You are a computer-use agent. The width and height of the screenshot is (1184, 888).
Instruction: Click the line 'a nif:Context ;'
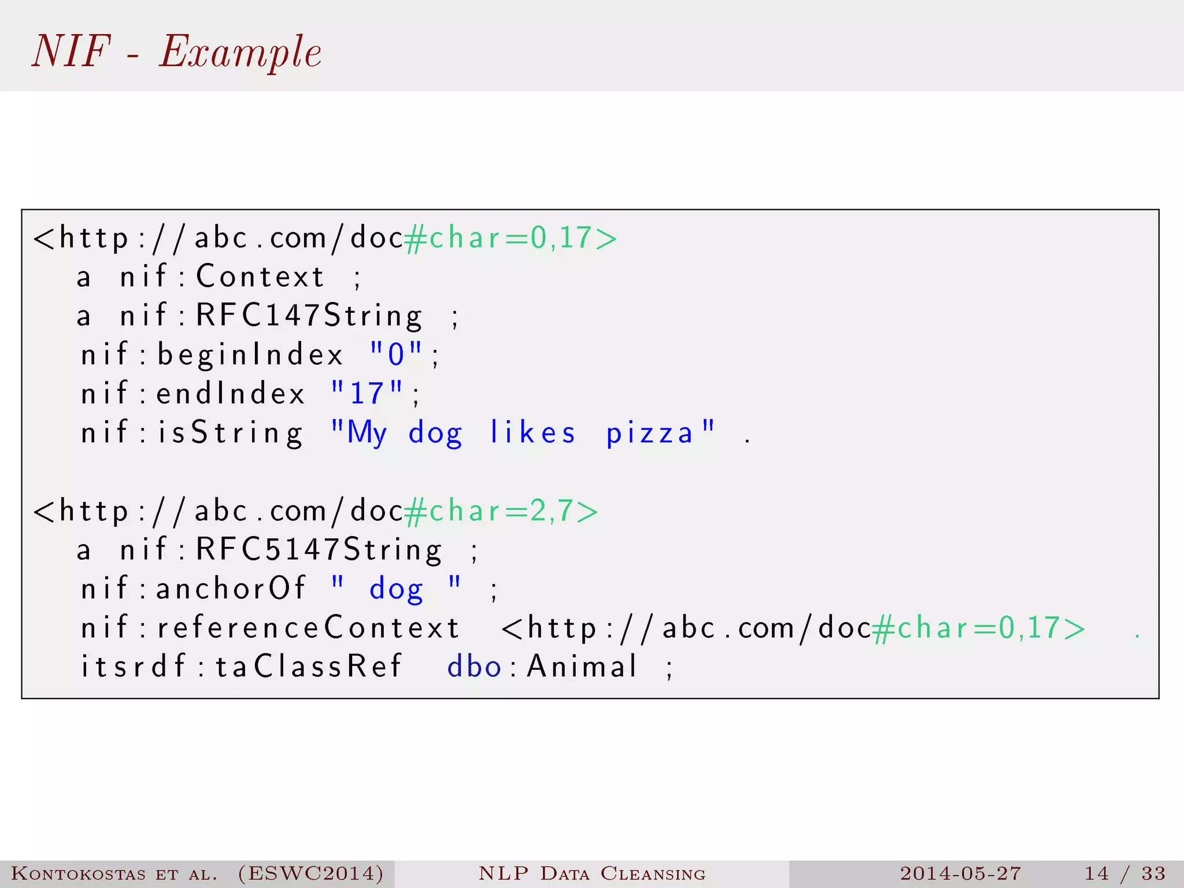[219, 276]
